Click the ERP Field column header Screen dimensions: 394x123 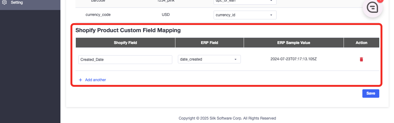210,43
